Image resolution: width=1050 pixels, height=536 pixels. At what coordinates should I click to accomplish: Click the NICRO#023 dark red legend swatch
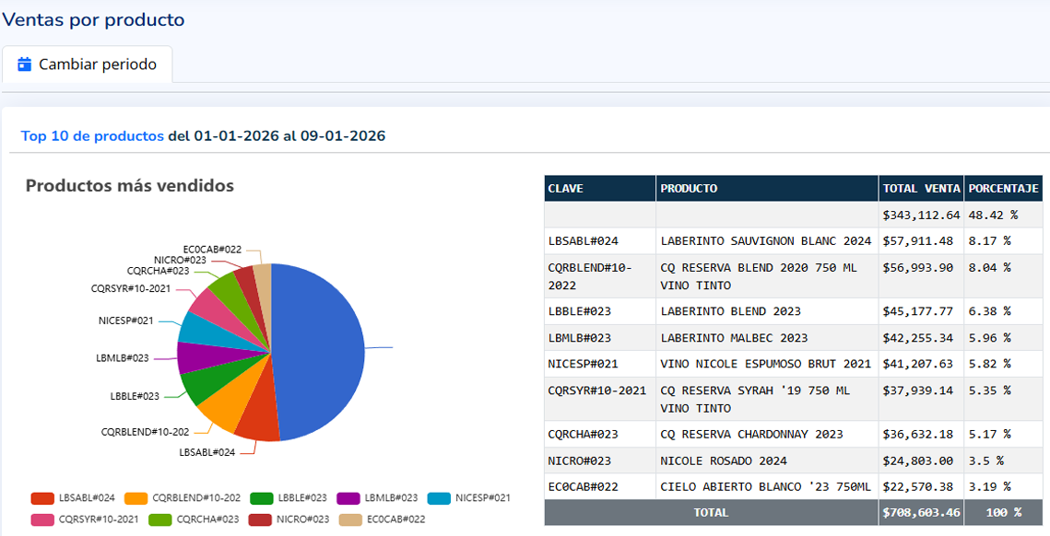[260, 519]
